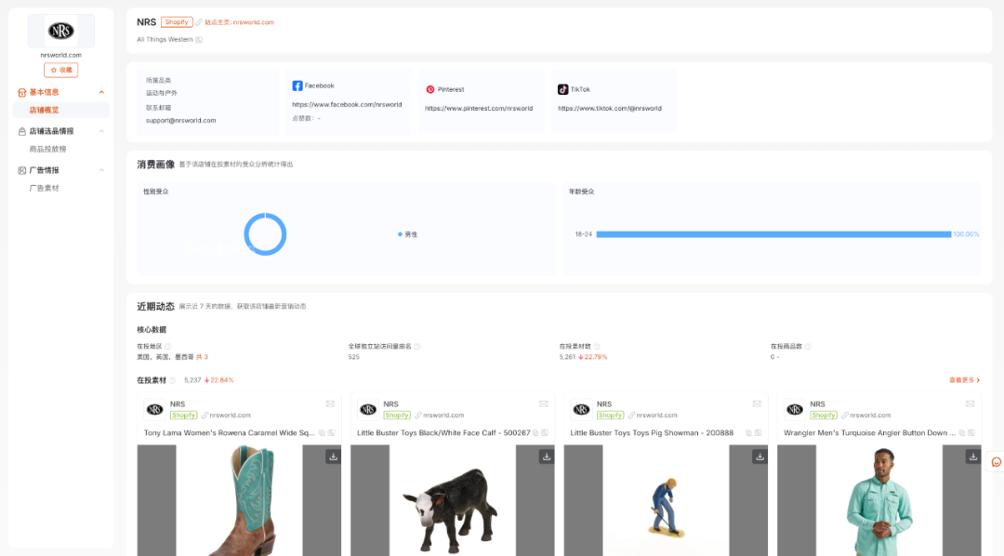The width and height of the screenshot is (1004, 556).
Task: Click the Pinterest logo icon
Action: click(430, 89)
